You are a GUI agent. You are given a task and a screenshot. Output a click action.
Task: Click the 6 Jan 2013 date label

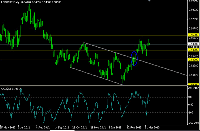point(115,127)
